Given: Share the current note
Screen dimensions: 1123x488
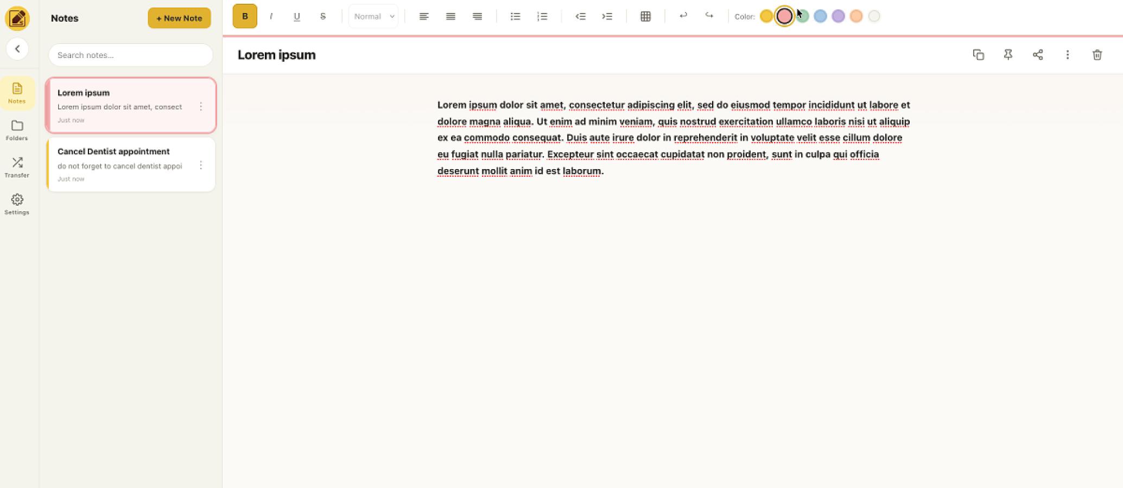Looking at the screenshot, I should point(1038,55).
